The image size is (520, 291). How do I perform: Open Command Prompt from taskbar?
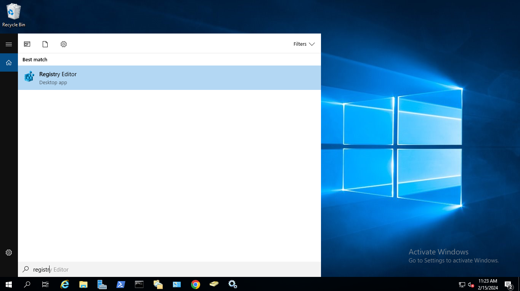(139, 284)
